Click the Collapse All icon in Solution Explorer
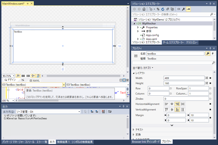The width and height of the screenshot is (218, 145). coord(168,9)
